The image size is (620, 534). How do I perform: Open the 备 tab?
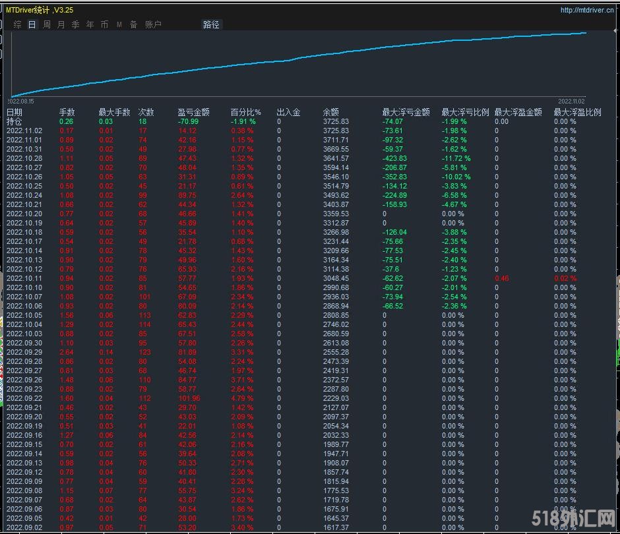click(134, 24)
